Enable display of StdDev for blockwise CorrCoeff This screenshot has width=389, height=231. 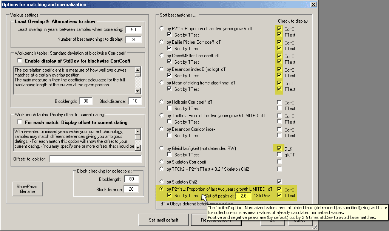click(20, 61)
